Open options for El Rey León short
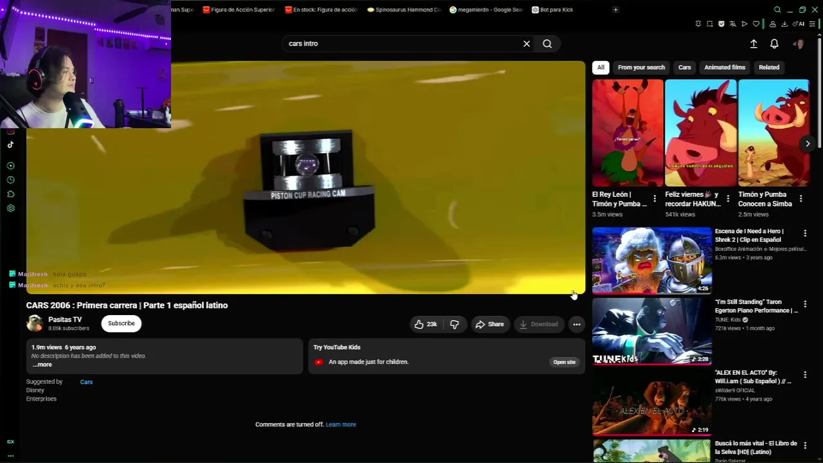The height and width of the screenshot is (463, 823). pyautogui.click(x=655, y=199)
